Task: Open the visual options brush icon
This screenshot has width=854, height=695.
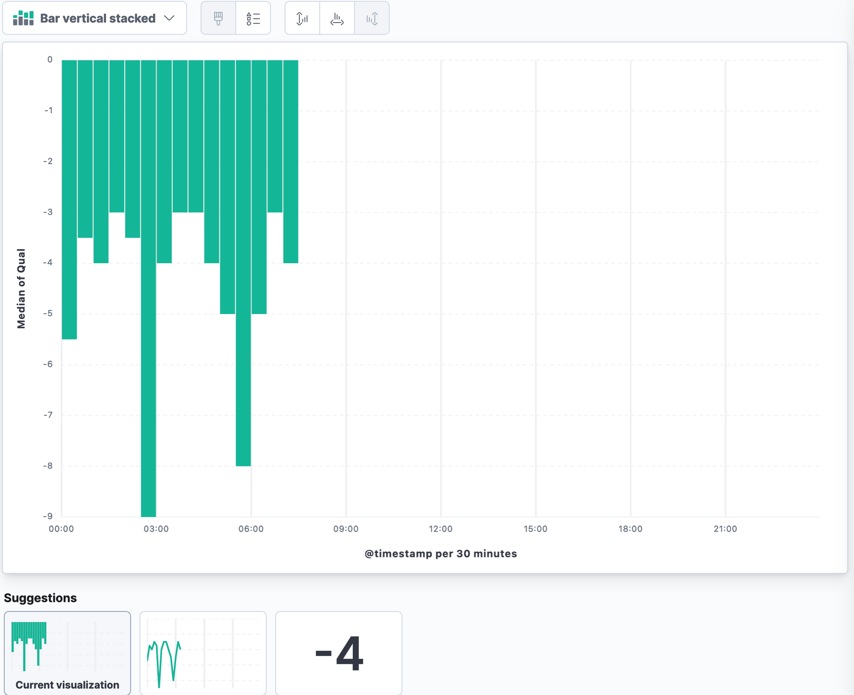Action: (218, 18)
